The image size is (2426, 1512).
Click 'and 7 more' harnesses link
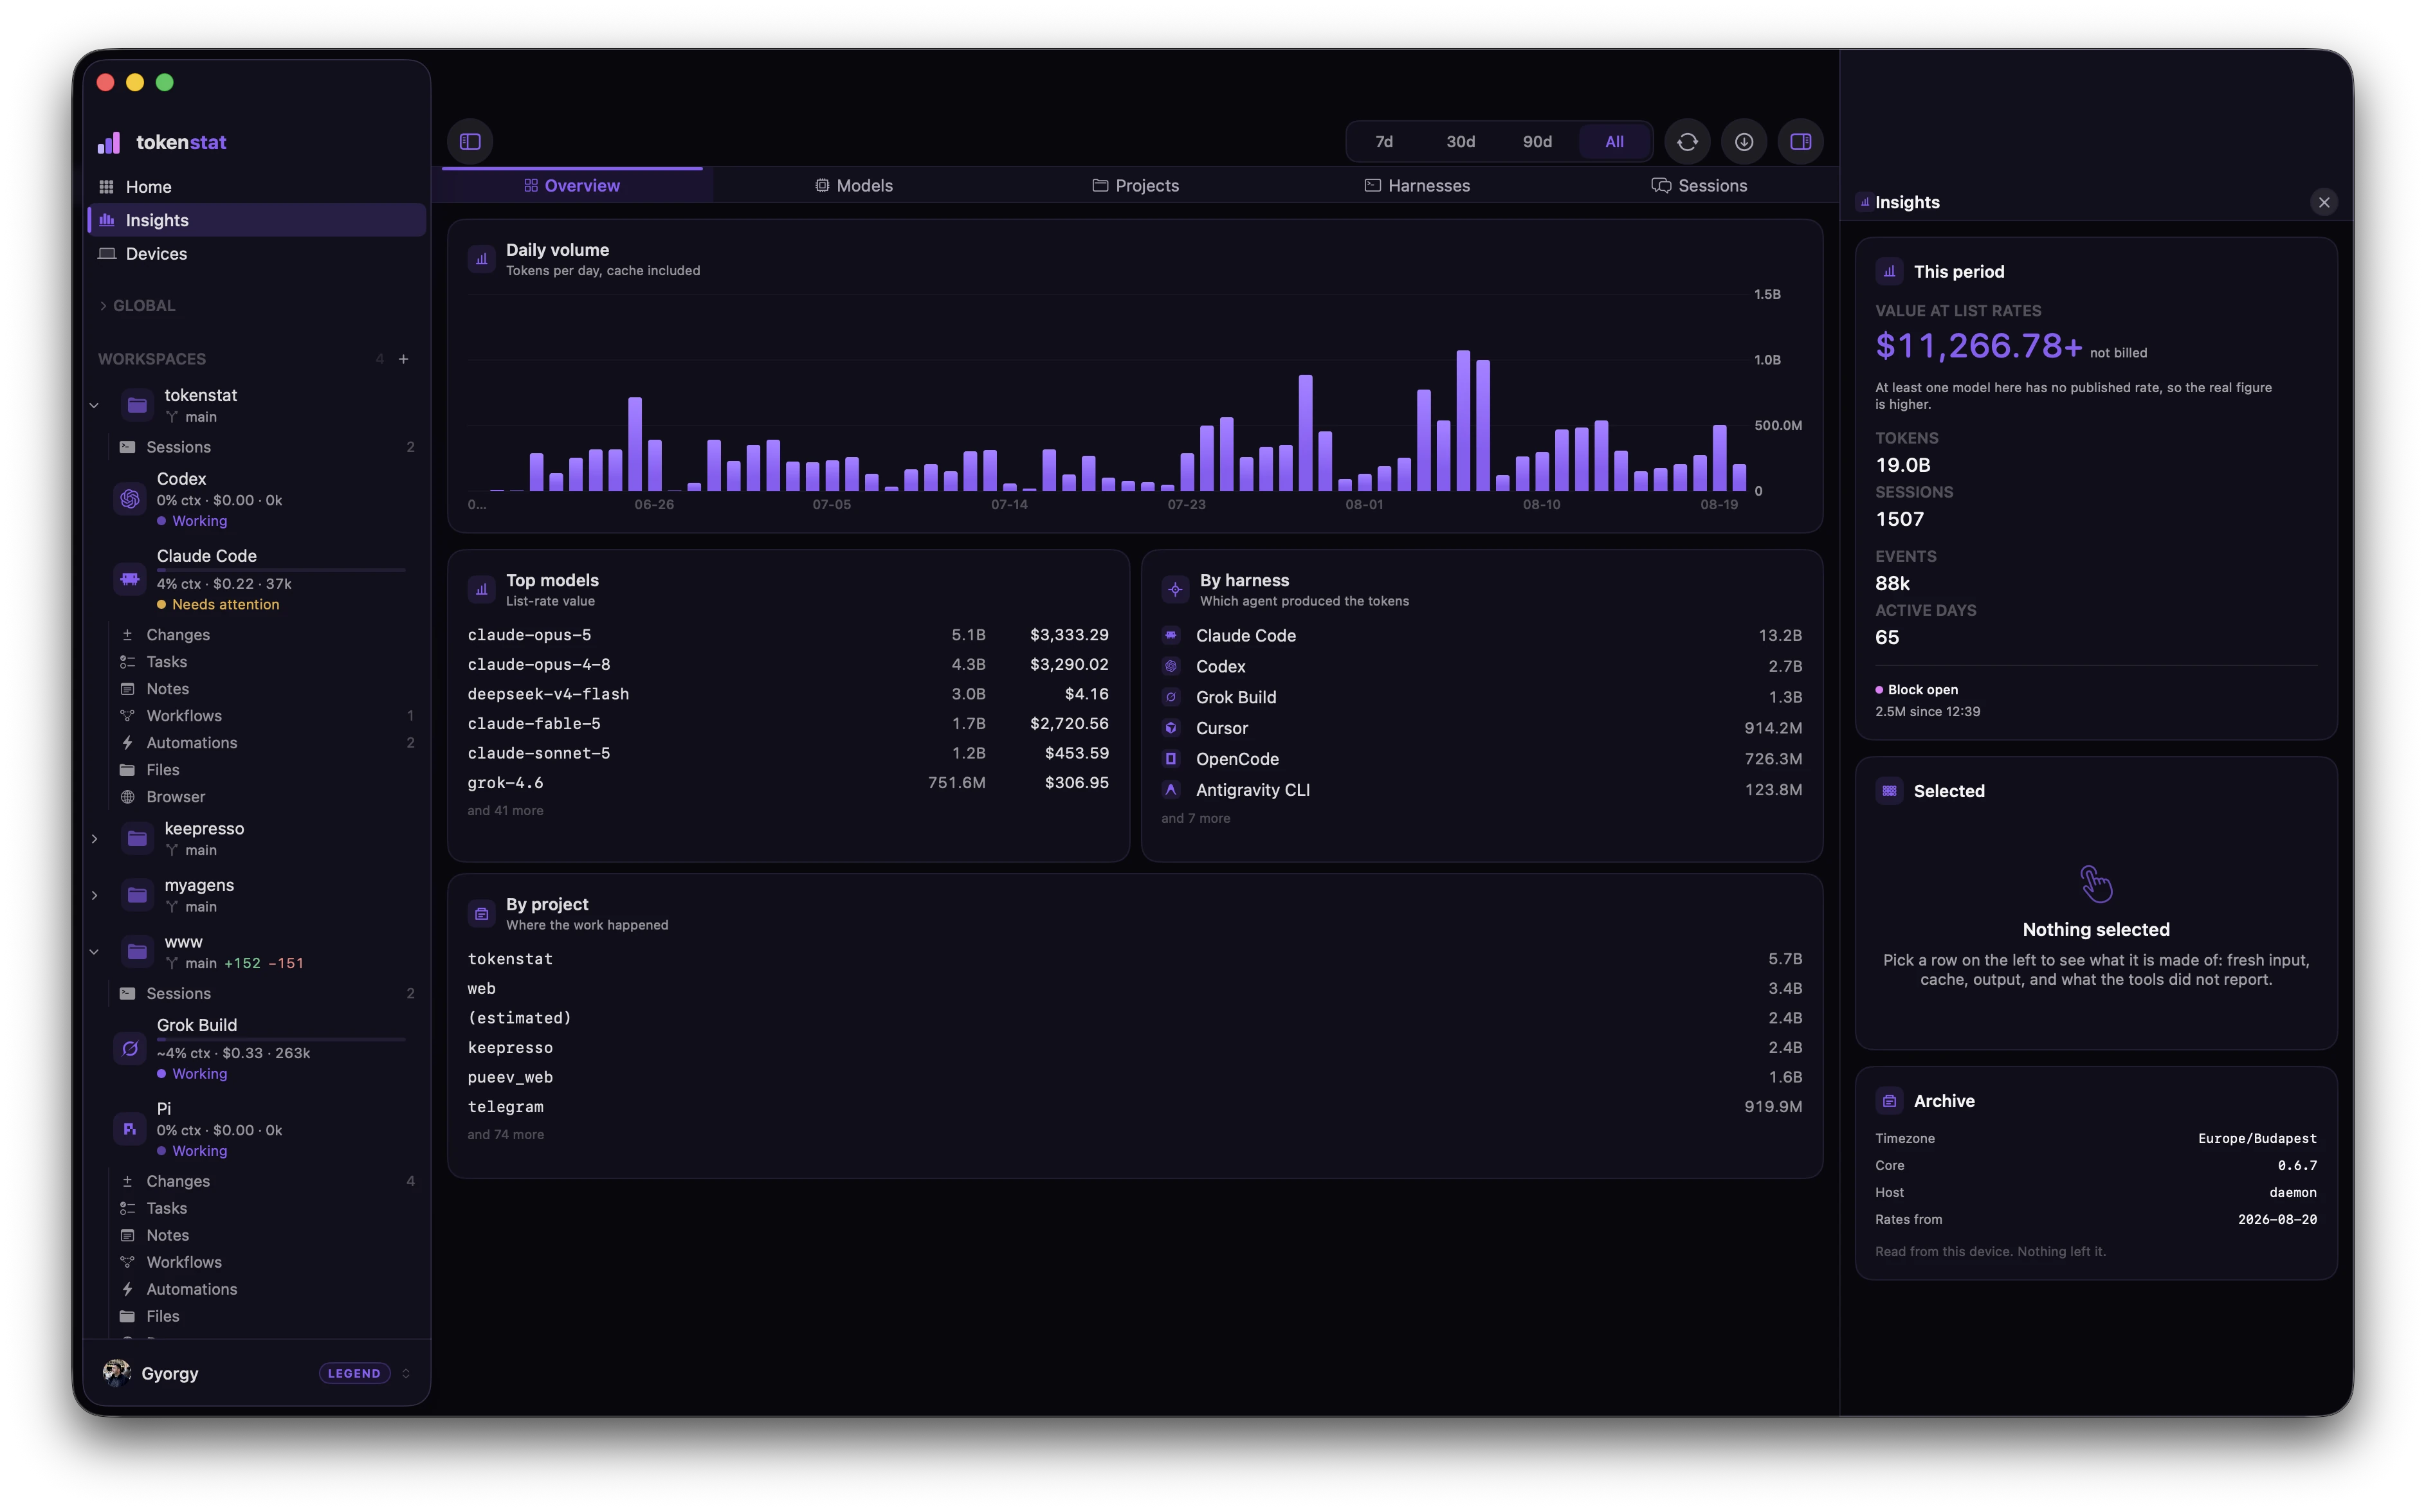[1196, 818]
